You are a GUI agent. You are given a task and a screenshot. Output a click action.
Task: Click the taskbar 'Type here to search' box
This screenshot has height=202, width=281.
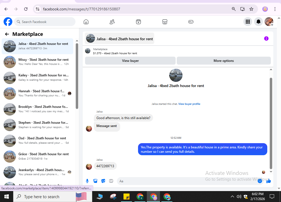pos(53,197)
